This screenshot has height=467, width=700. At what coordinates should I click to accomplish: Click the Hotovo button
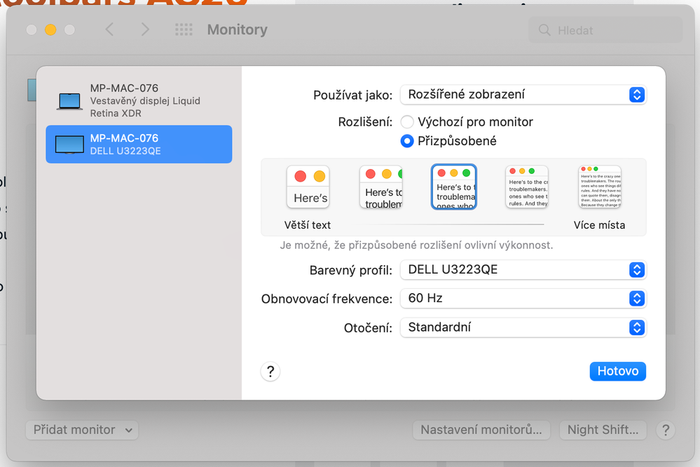617,371
